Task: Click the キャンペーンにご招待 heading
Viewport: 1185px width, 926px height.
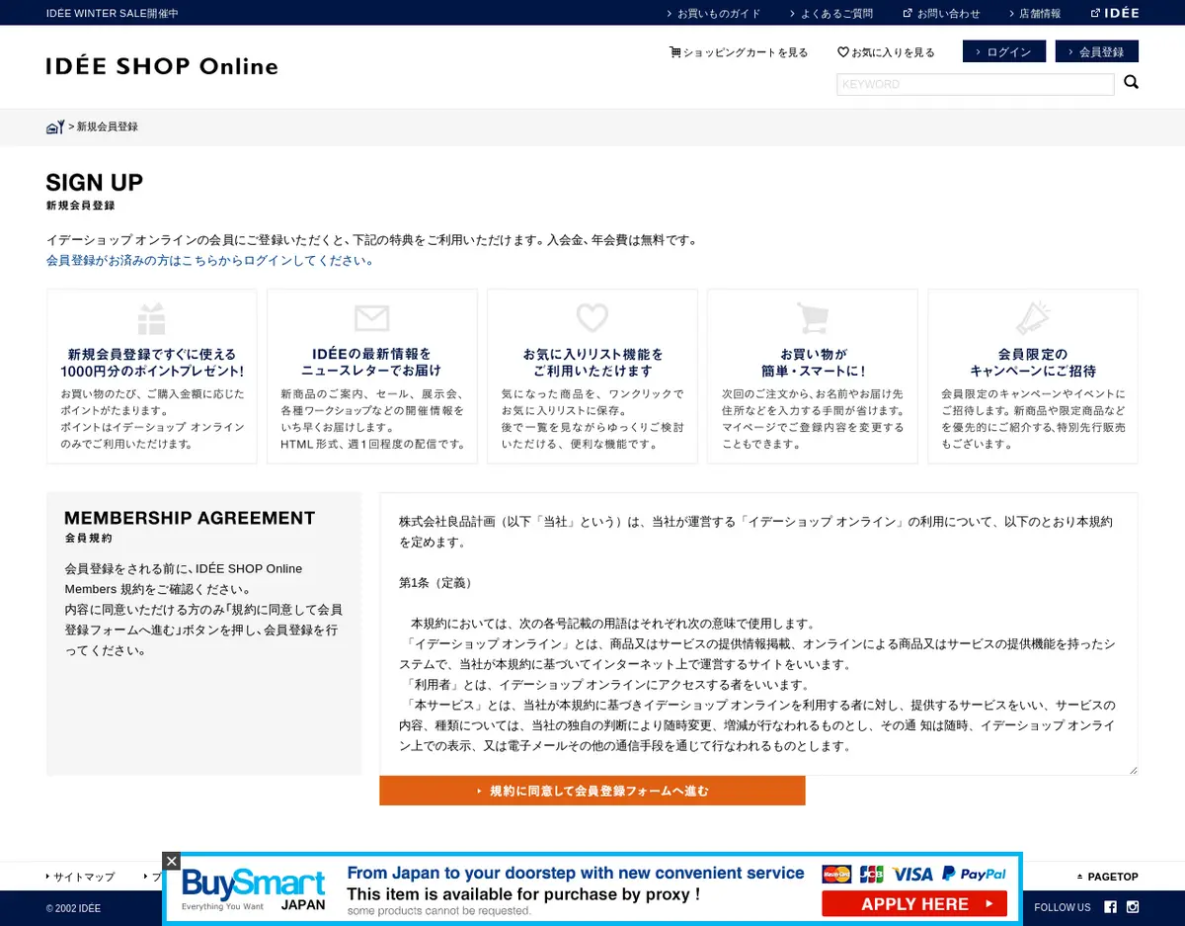Action: pyautogui.click(x=1033, y=363)
